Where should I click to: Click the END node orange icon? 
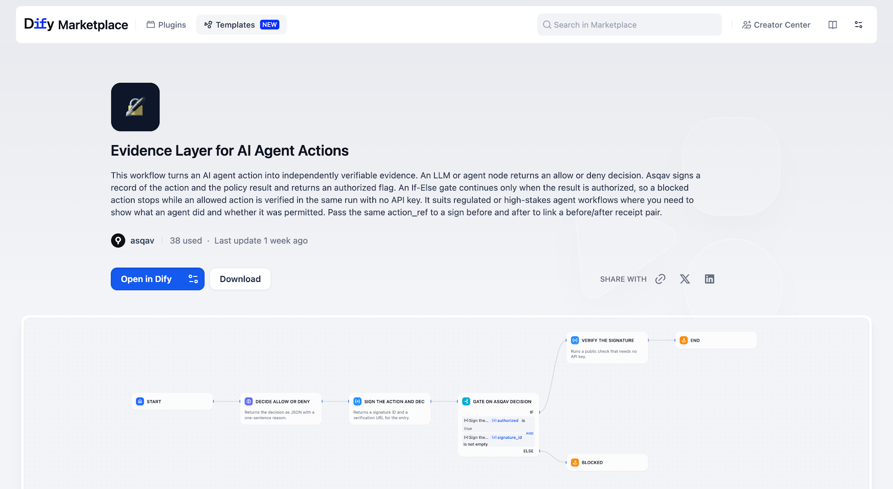tap(684, 340)
